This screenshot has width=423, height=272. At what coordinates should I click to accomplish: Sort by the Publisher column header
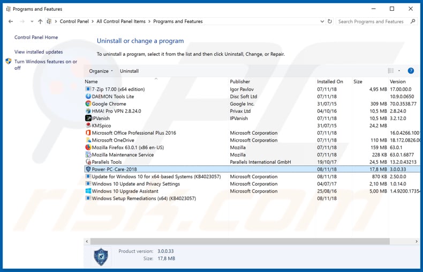[x=240, y=82]
